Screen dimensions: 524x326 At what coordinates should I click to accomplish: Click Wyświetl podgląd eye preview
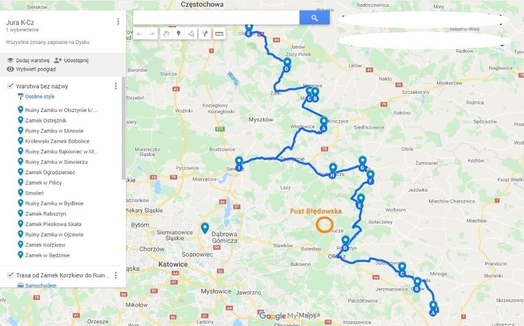click(x=31, y=69)
